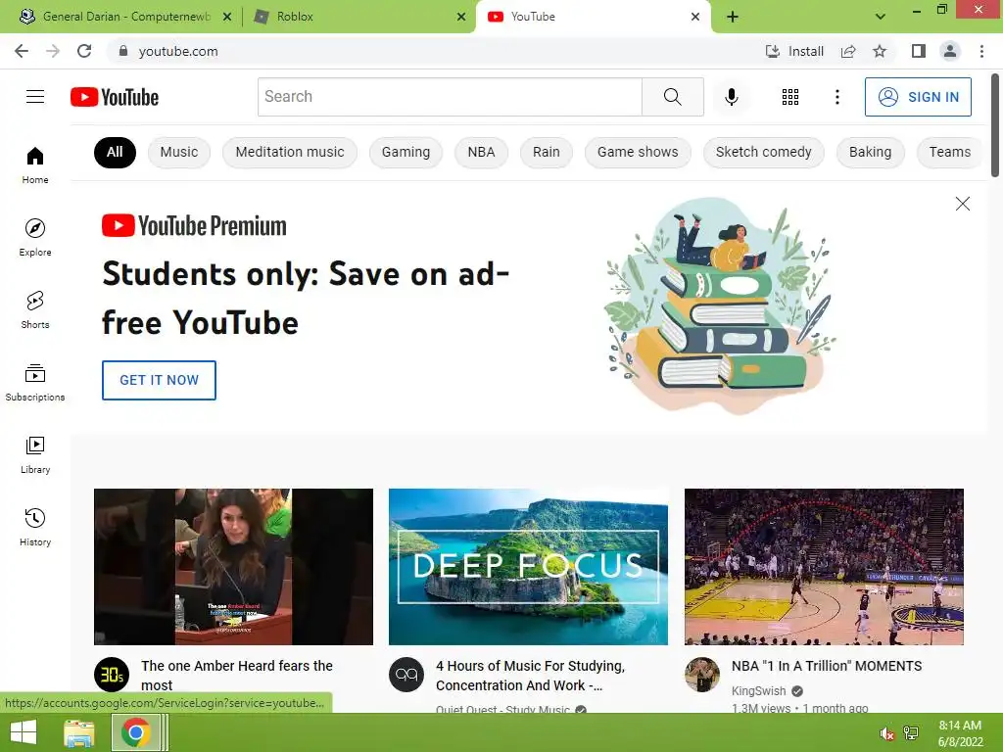The width and height of the screenshot is (1003, 752).
Task: Open Library in sidebar
Action: (x=35, y=454)
